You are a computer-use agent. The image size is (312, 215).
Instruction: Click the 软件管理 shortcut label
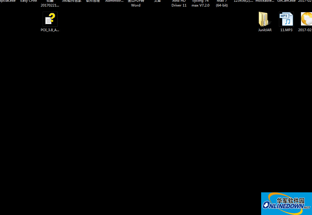coord(93,1)
